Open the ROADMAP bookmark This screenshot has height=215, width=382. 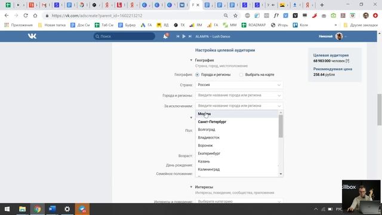point(254,25)
